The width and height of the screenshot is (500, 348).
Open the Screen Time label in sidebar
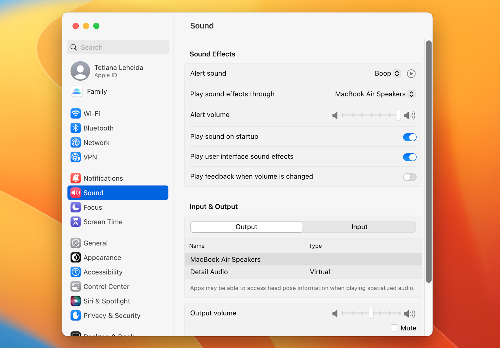(103, 222)
